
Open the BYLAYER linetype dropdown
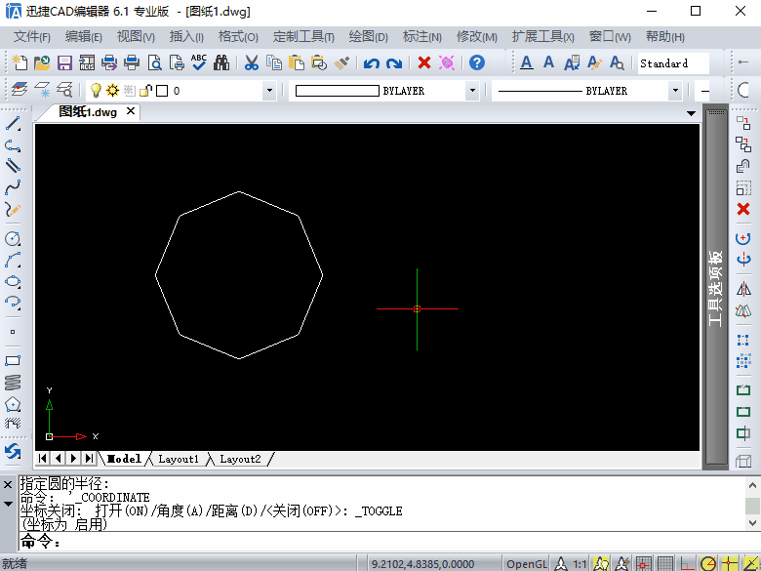675,91
